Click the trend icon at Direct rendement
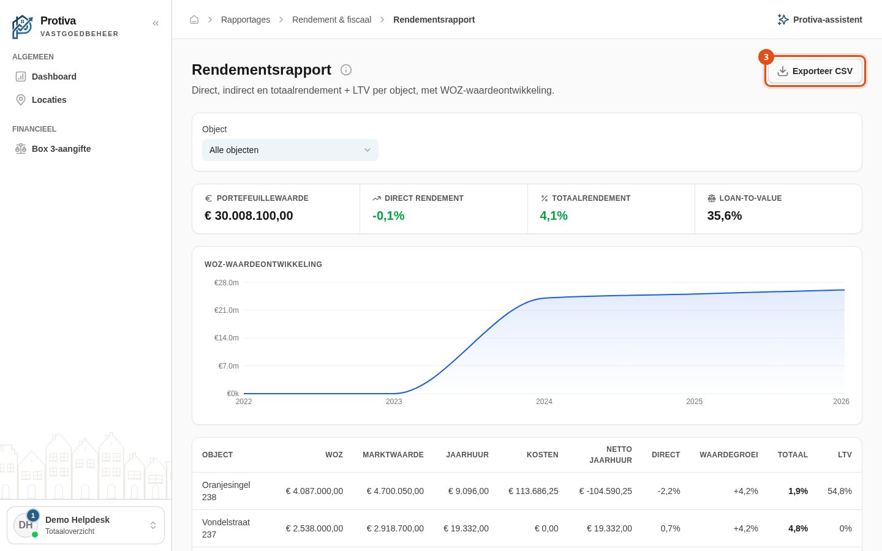882x551 pixels. click(x=377, y=198)
